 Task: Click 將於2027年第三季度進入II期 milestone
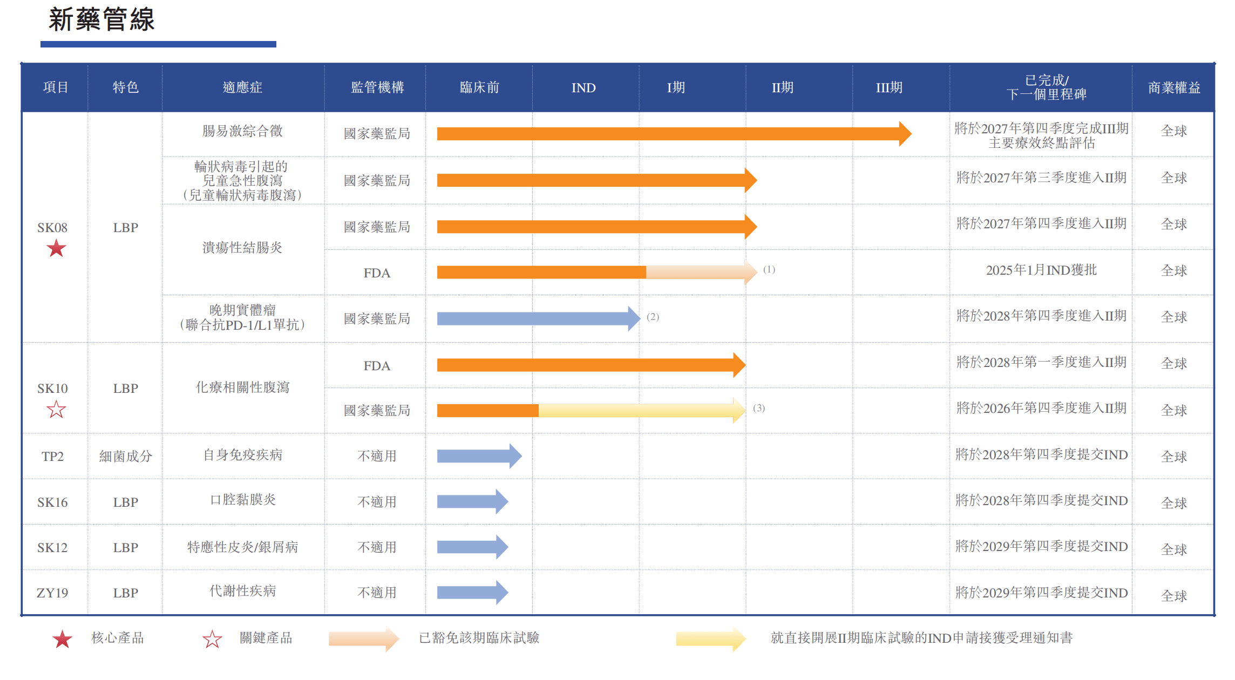(x=1041, y=178)
